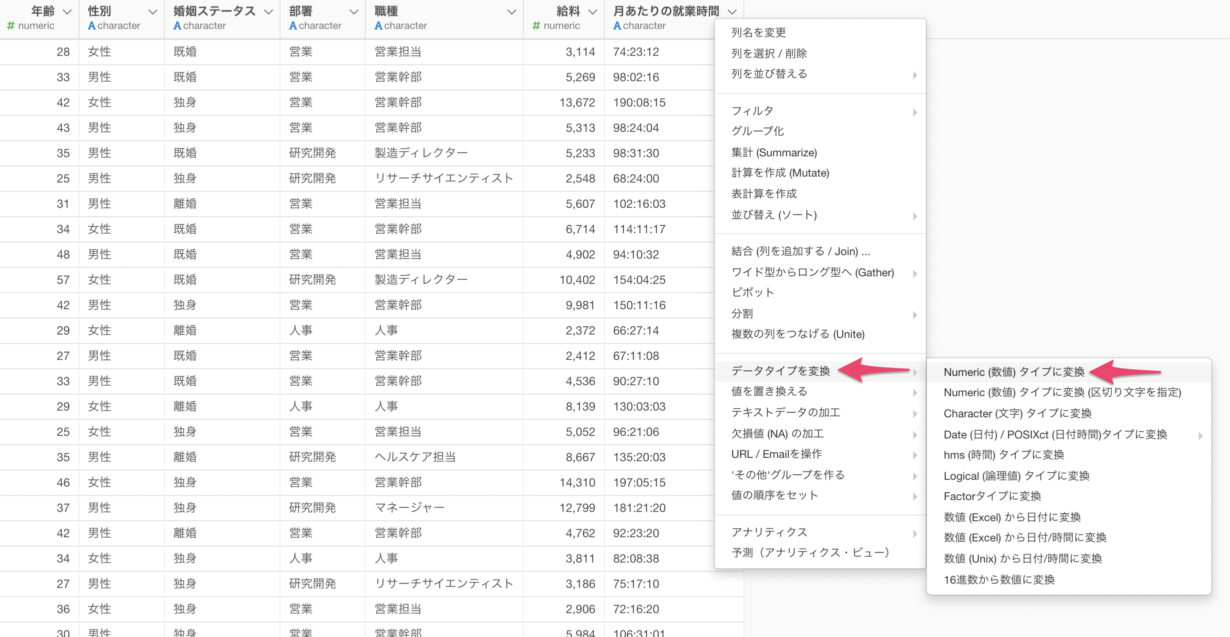Click character type icon under 月あたりの就業時間

pos(617,26)
